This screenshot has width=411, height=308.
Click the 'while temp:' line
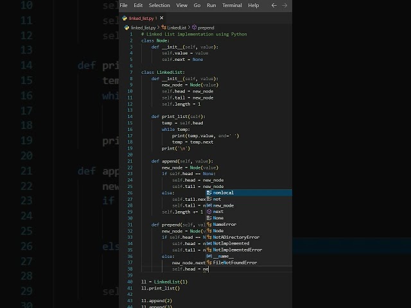175,130
